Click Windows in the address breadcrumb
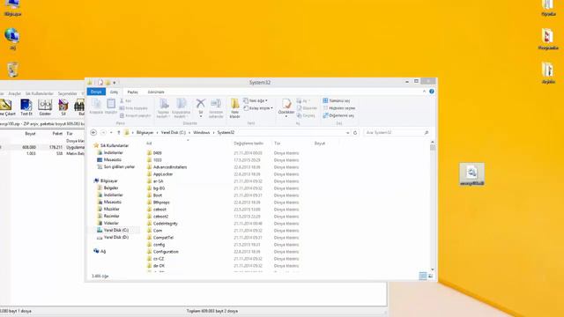Screen dimensions: 564x317 point(202,133)
